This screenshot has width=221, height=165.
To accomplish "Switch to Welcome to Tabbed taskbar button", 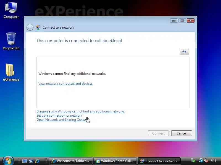I will [71, 161].
